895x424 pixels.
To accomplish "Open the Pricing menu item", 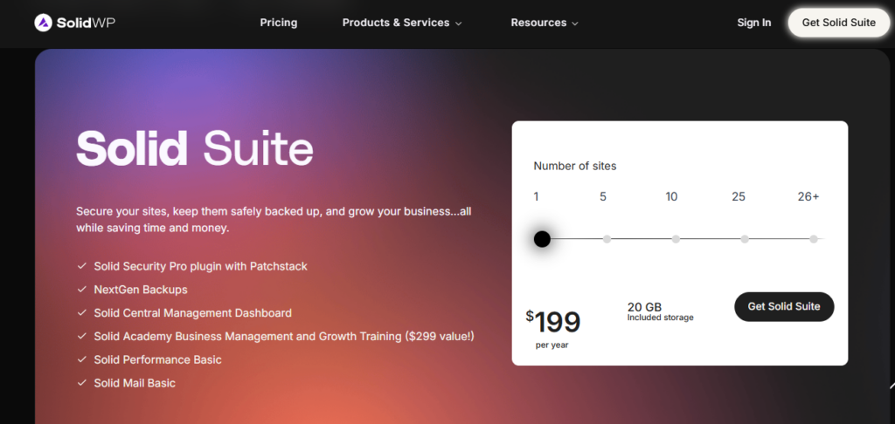I will coord(279,23).
